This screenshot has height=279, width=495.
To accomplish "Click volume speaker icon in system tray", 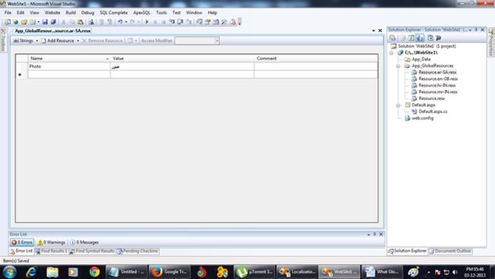I will 455,272.
